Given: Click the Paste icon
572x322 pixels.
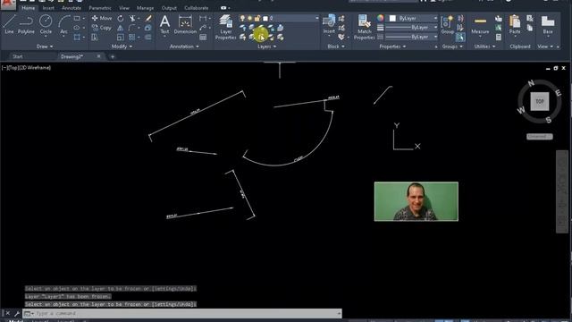Looking at the screenshot, I should tap(515, 25).
